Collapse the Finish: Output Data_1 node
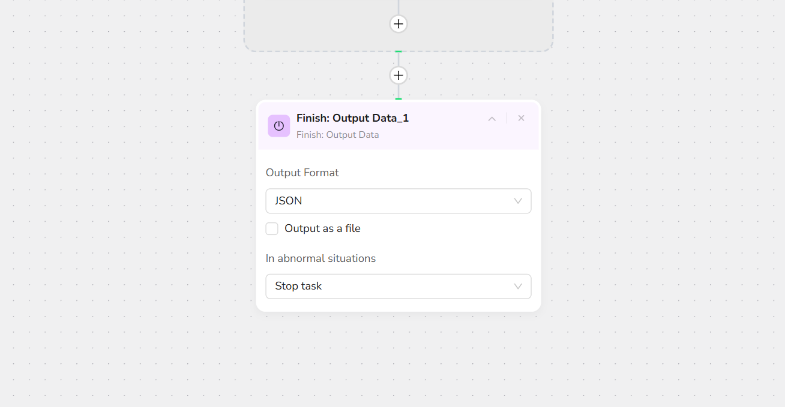 pos(492,119)
